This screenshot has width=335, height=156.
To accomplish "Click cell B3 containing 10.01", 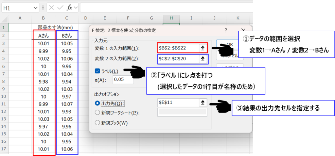I will 43,44.
